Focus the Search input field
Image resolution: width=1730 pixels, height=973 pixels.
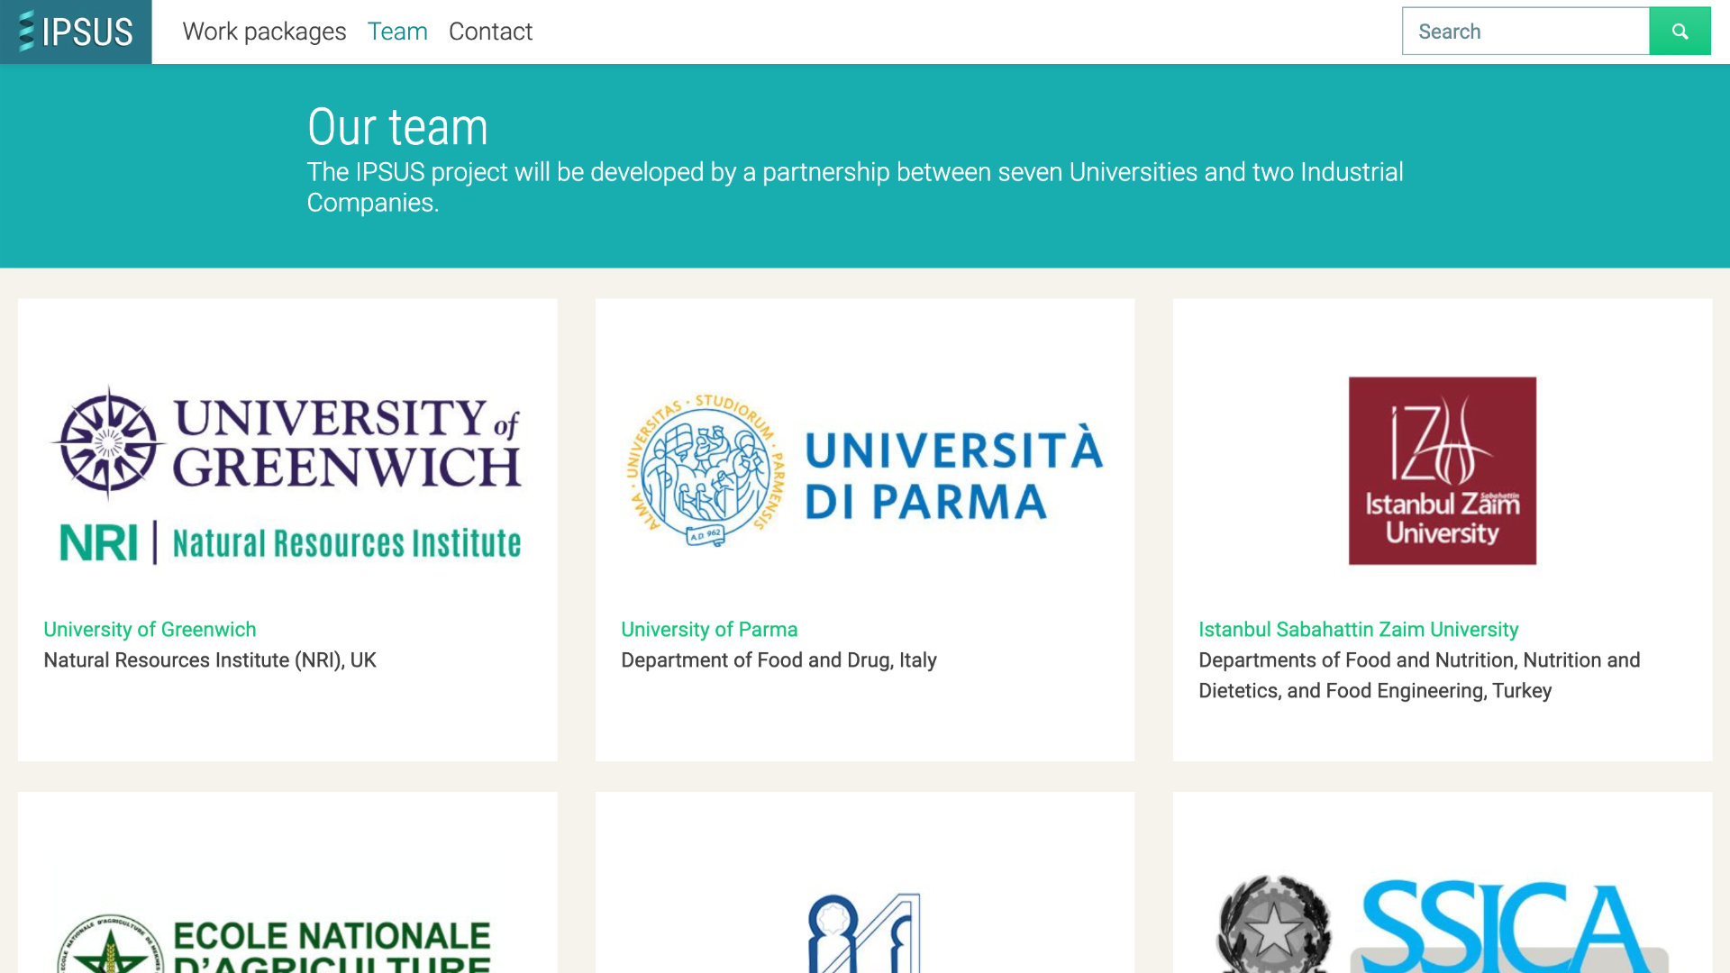click(x=1525, y=32)
